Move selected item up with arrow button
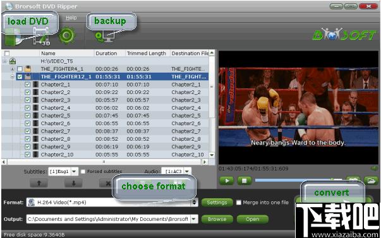This screenshot has width=381, height=238. click(39, 183)
